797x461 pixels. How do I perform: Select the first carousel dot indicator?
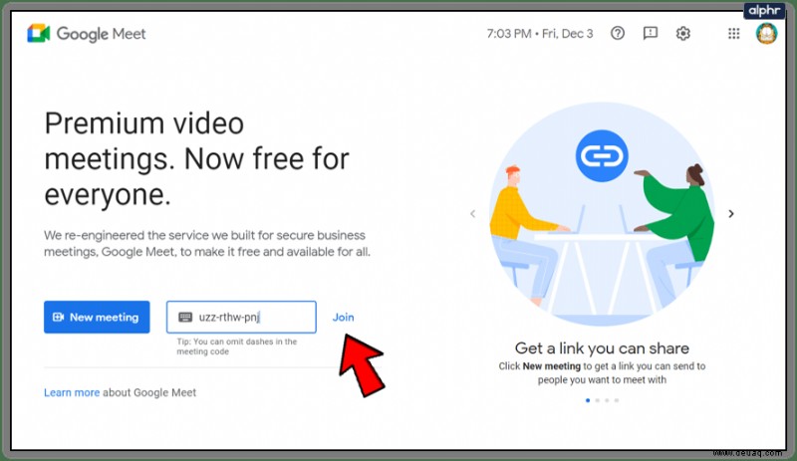pos(588,400)
